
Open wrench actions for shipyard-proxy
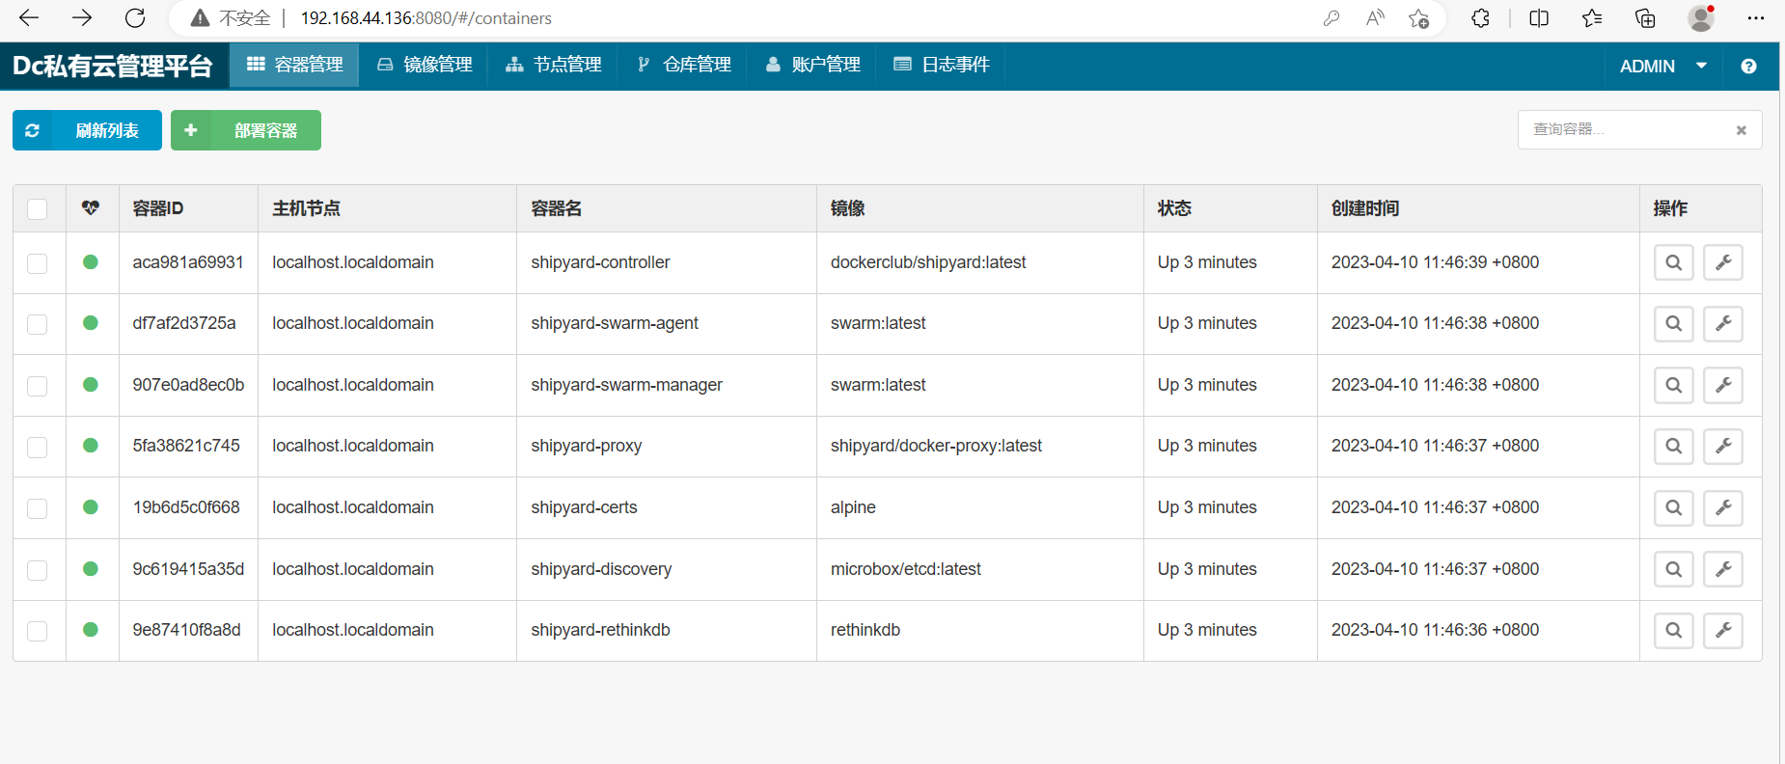pyautogui.click(x=1723, y=446)
